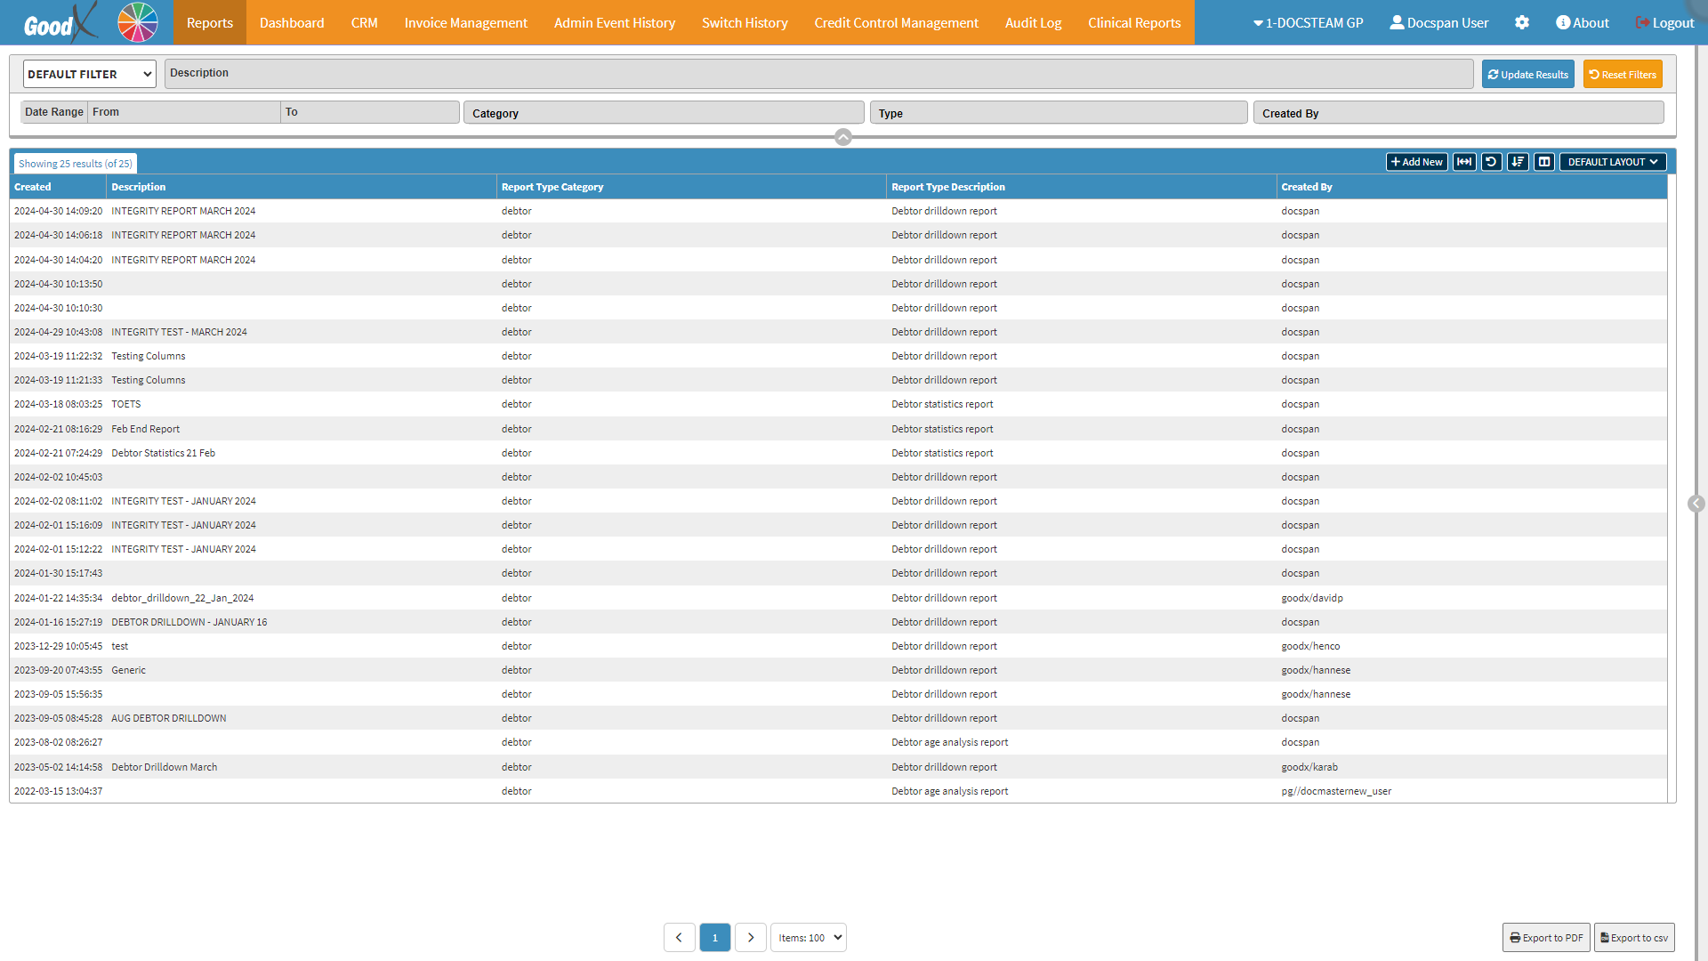Open the Category filter field
1708x961 pixels.
[x=664, y=113]
